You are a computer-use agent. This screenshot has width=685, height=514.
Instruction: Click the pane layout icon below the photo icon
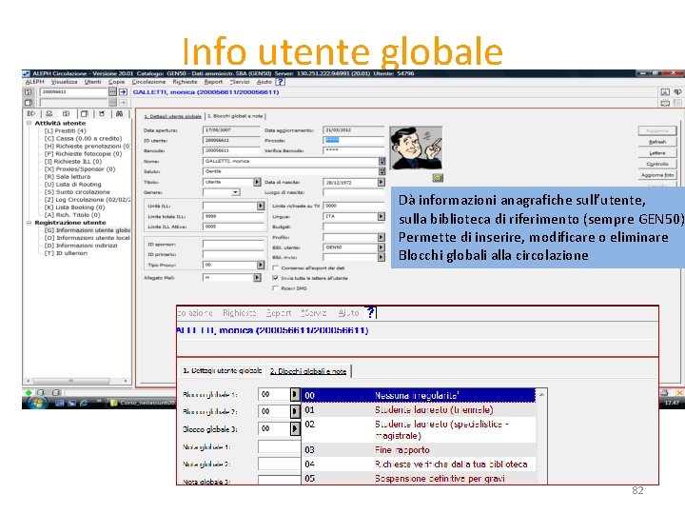(x=664, y=103)
